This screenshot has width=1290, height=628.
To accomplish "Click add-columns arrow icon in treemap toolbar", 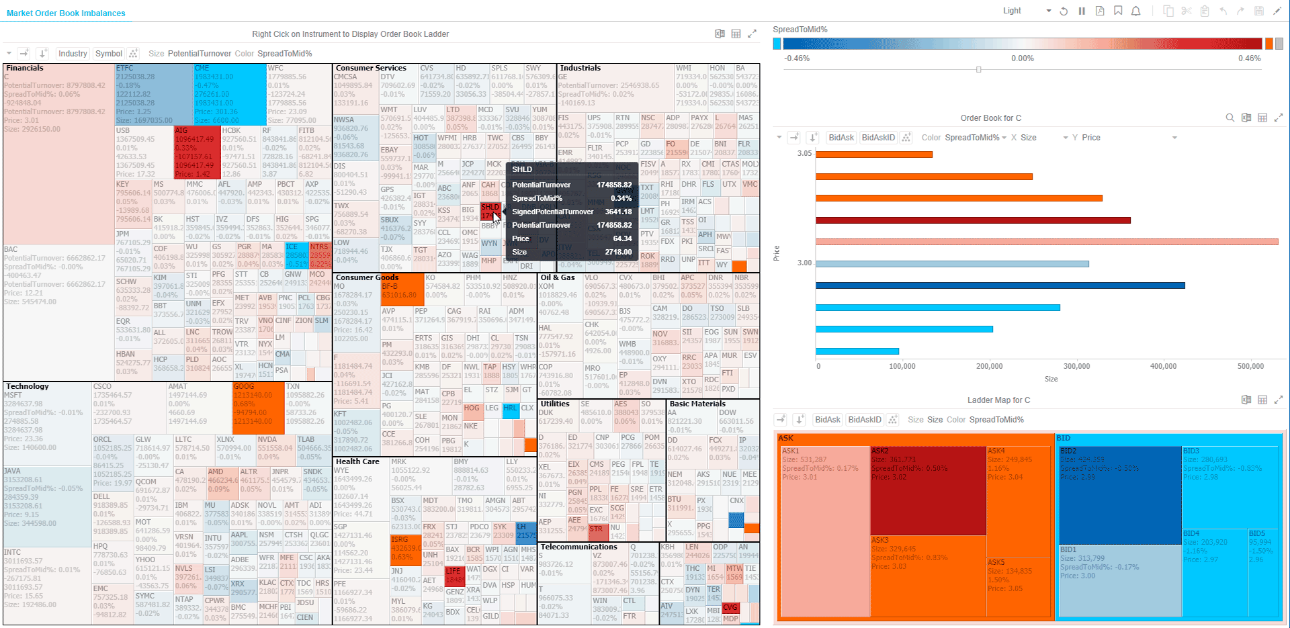I will (24, 53).
